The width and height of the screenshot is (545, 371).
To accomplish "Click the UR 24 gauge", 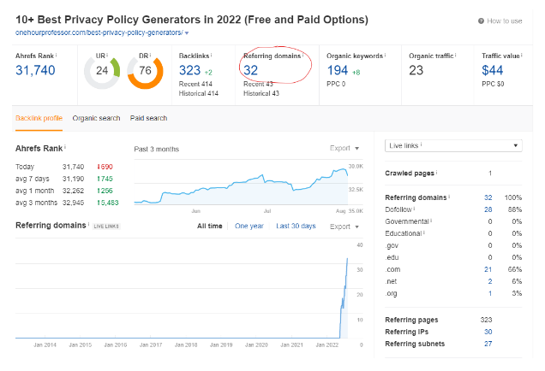I will coord(102,72).
